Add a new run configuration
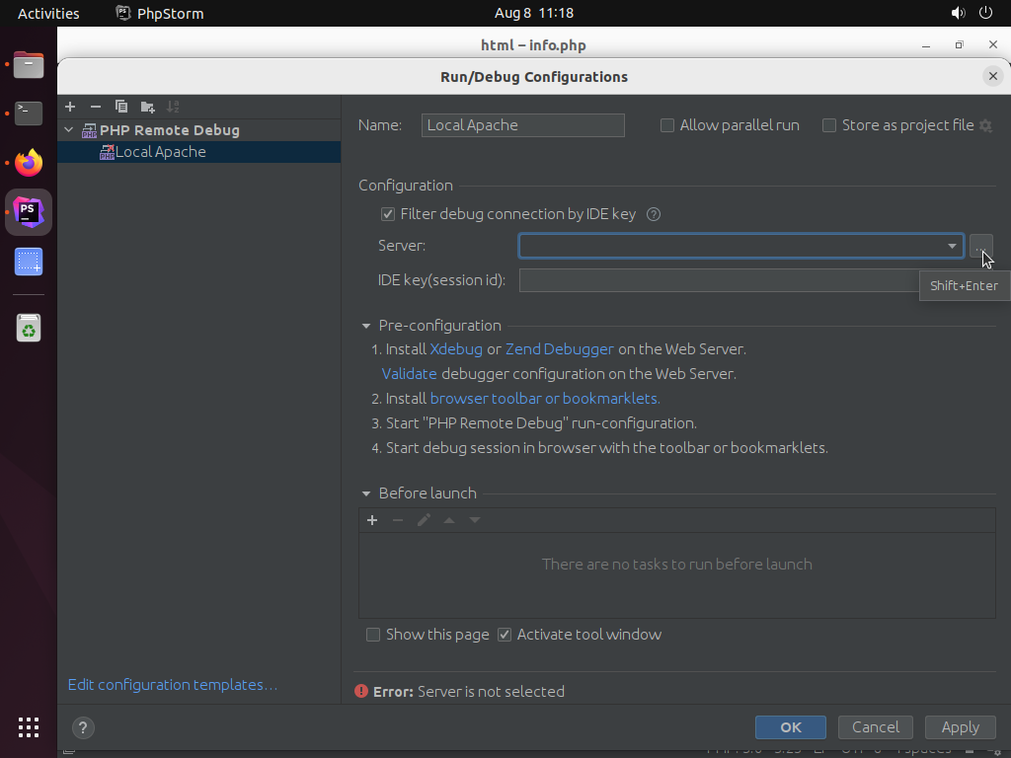The width and height of the screenshot is (1011, 758). pyautogui.click(x=70, y=107)
